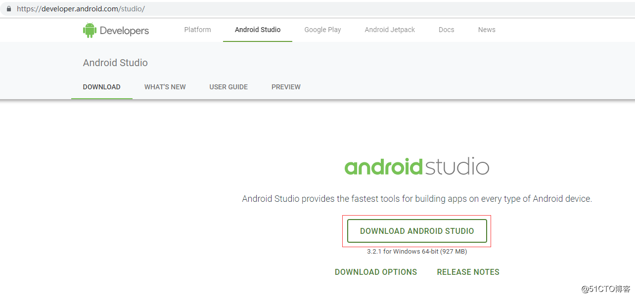Switch to the DOWNLOAD sub-tab

102,87
